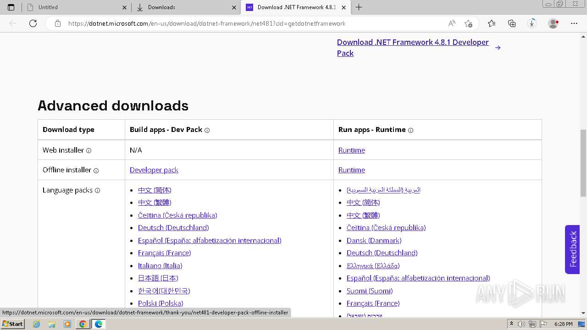Click the action center flag tray icon

click(x=543, y=324)
